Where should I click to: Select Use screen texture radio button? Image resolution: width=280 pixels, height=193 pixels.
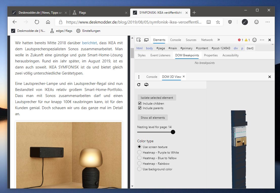pos(139,147)
